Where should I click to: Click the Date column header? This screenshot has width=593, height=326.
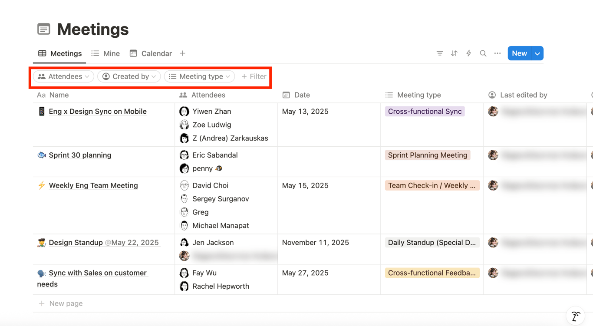coord(302,95)
